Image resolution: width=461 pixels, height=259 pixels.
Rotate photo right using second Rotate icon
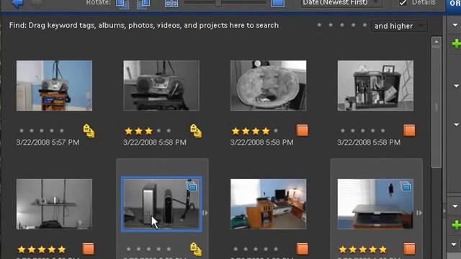tap(143, 4)
